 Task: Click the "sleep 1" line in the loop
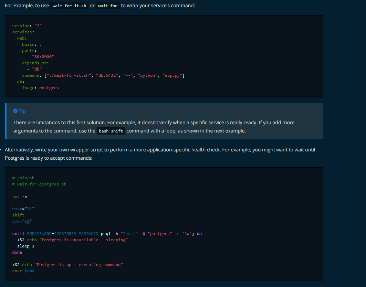tap(26, 246)
